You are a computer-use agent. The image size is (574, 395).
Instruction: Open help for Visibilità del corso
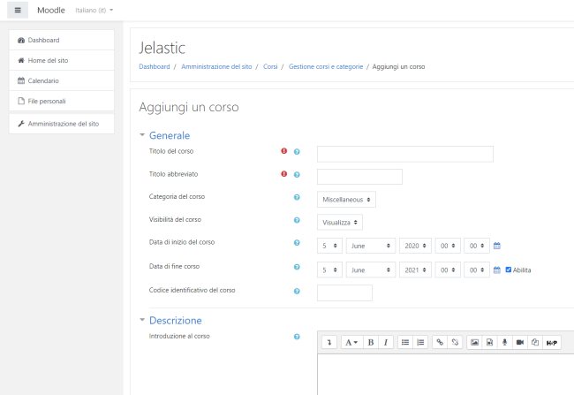click(297, 220)
